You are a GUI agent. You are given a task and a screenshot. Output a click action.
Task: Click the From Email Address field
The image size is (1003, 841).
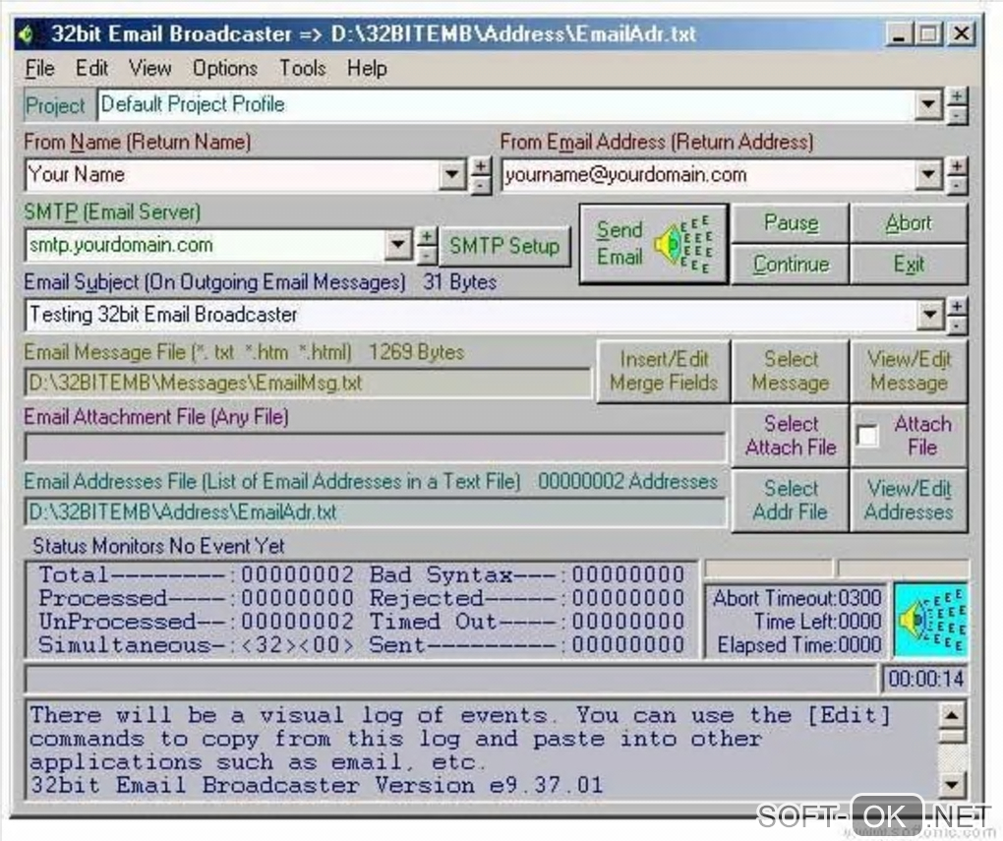[x=708, y=175]
